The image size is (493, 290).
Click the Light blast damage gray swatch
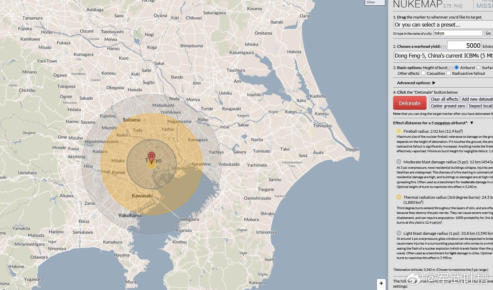(x=399, y=233)
